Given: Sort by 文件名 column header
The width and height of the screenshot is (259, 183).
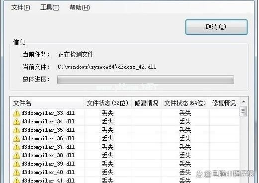Looking at the screenshot, I should (x=47, y=103).
